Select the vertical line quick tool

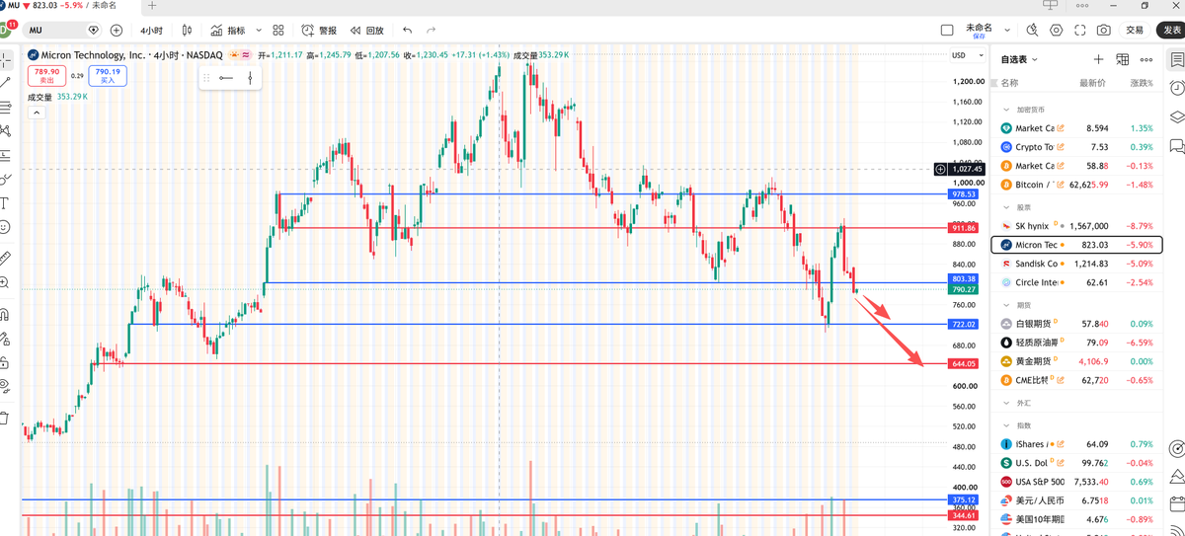pyautogui.click(x=250, y=77)
